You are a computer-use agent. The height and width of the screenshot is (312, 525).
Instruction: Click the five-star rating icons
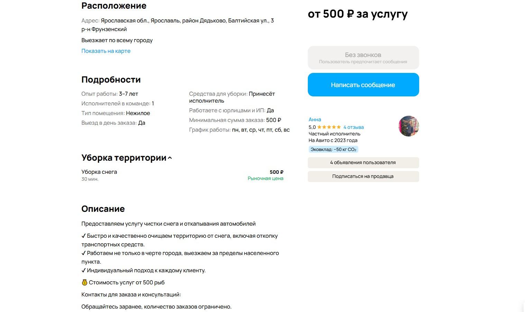329,127
